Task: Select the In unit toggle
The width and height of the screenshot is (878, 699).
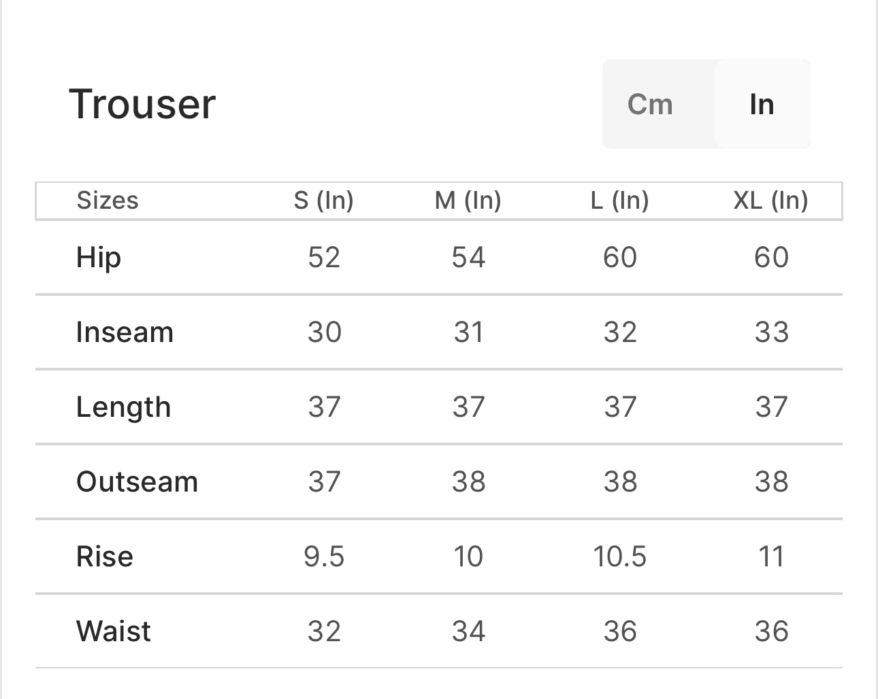Action: [762, 104]
